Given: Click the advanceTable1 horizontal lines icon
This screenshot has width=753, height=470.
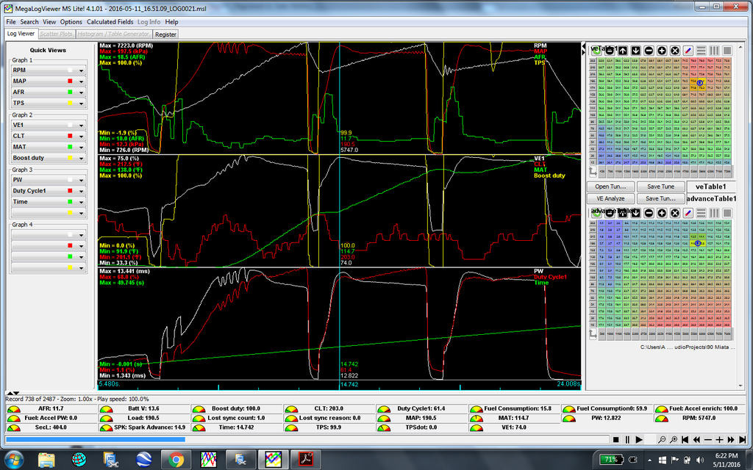Looking at the screenshot, I should coord(701,212).
